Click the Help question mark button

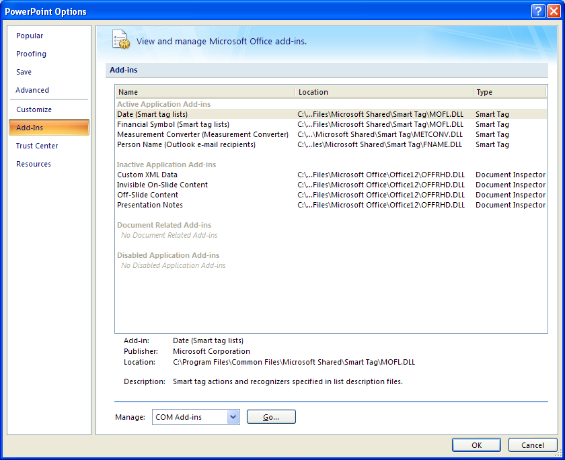(538, 11)
